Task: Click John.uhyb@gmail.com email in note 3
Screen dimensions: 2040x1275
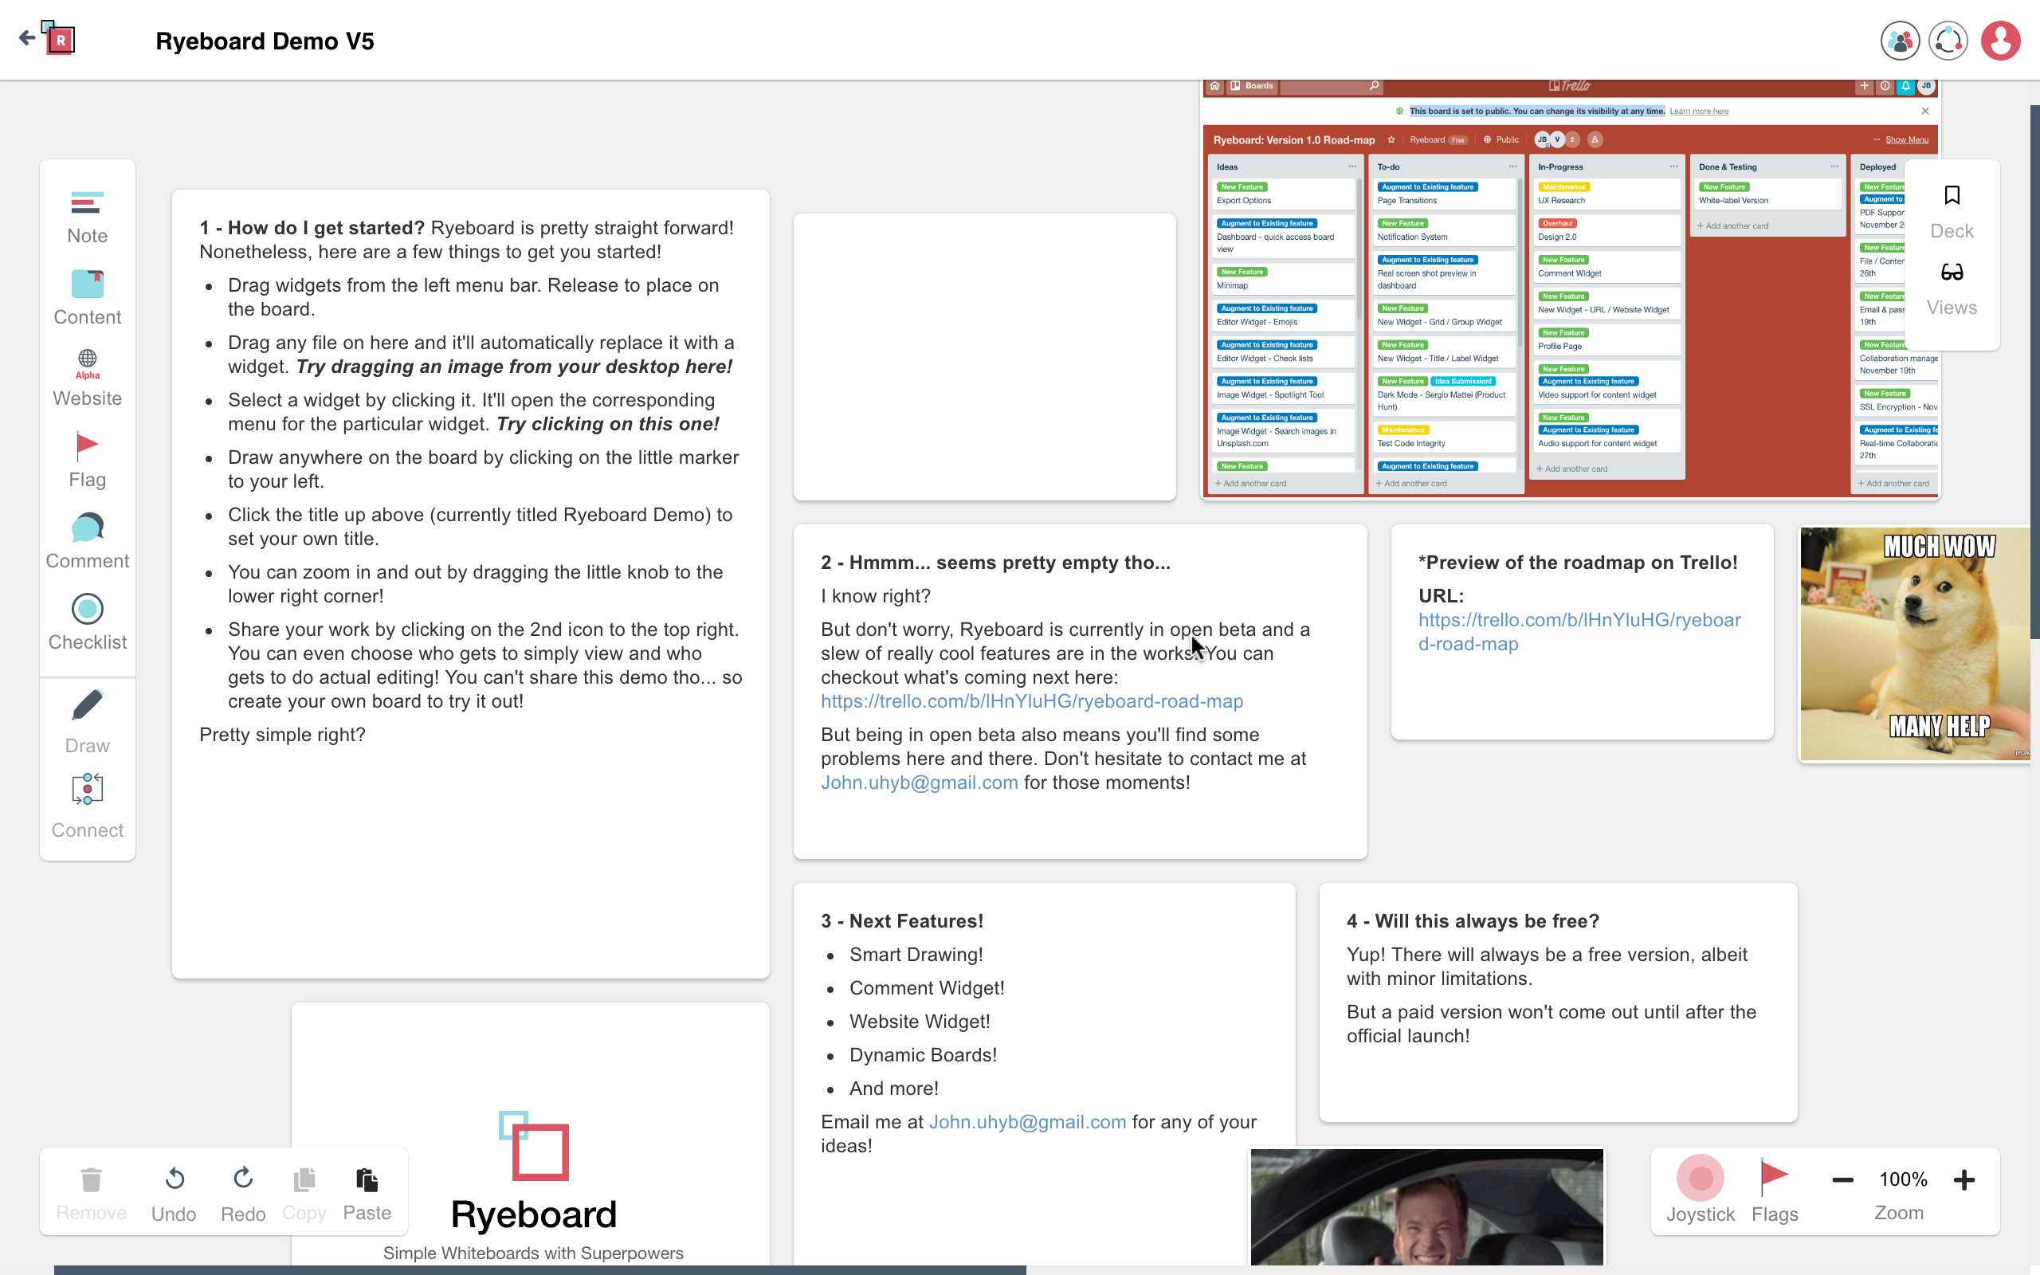Action: [1026, 1122]
